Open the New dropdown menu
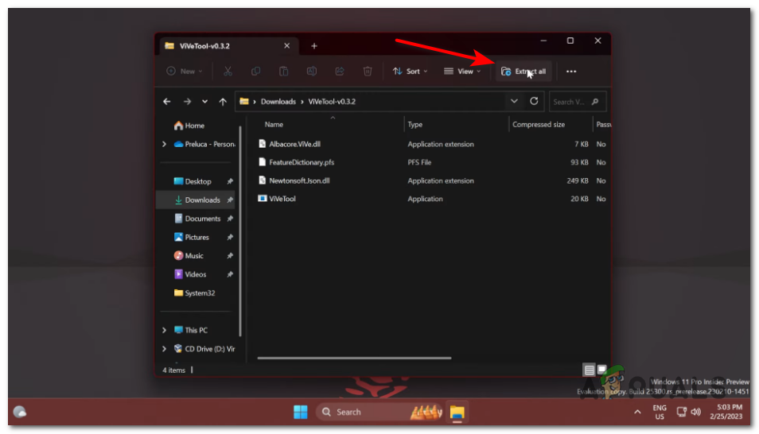The height and width of the screenshot is (434, 759). point(185,71)
